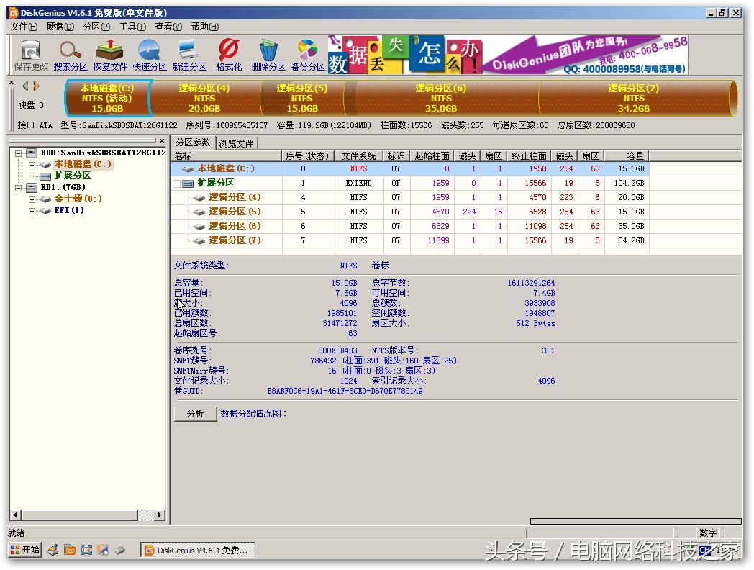Expand the 本地磁盘(C:) tree node
The height and width of the screenshot is (570, 754).
tap(32, 164)
